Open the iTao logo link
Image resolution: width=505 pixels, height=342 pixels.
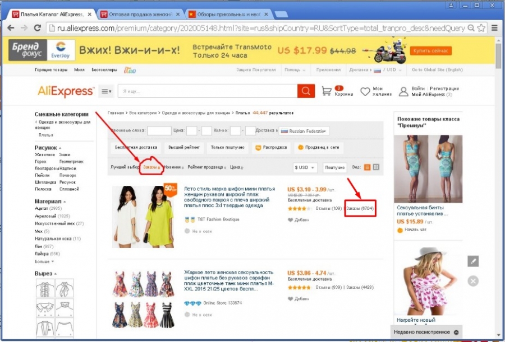click(130, 70)
